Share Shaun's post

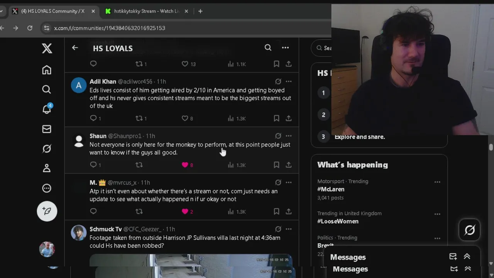click(289, 165)
